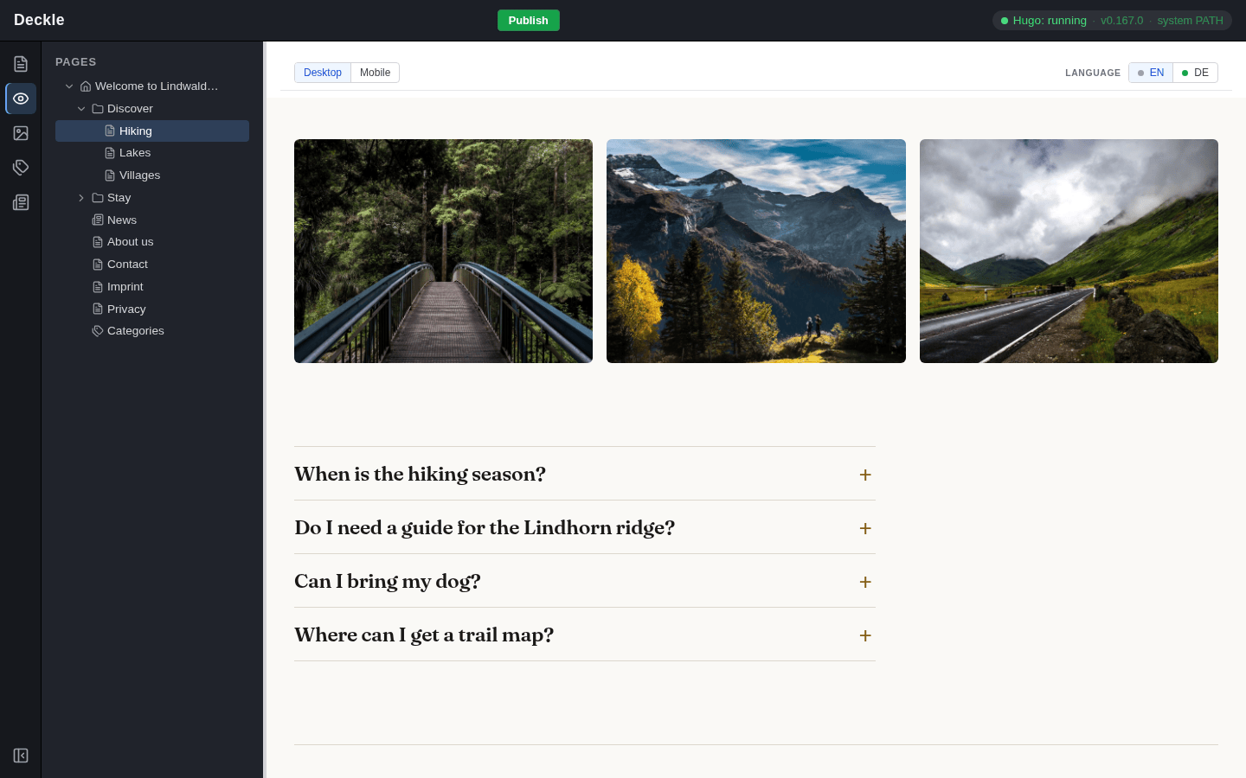Open the About us page

point(152,242)
